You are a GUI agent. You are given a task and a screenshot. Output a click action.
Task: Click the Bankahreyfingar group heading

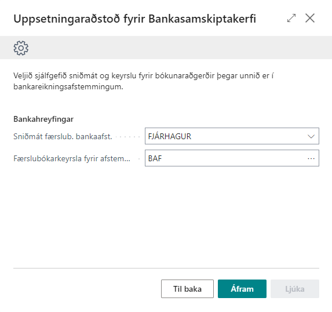click(43, 119)
